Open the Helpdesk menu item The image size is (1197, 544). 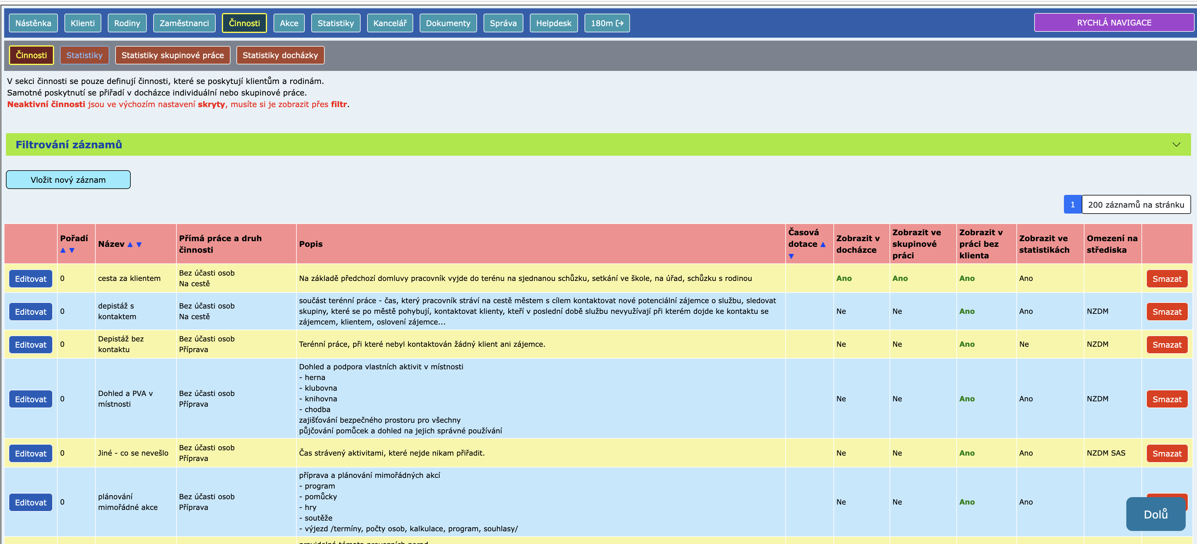[553, 23]
